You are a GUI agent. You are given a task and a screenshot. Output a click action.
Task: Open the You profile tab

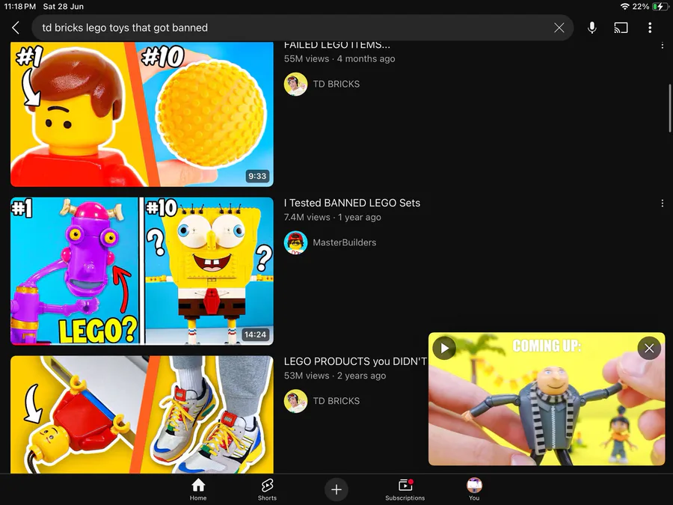coord(474,489)
